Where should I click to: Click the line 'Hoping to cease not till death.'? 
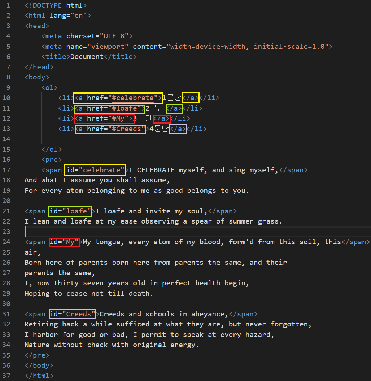click(x=89, y=294)
